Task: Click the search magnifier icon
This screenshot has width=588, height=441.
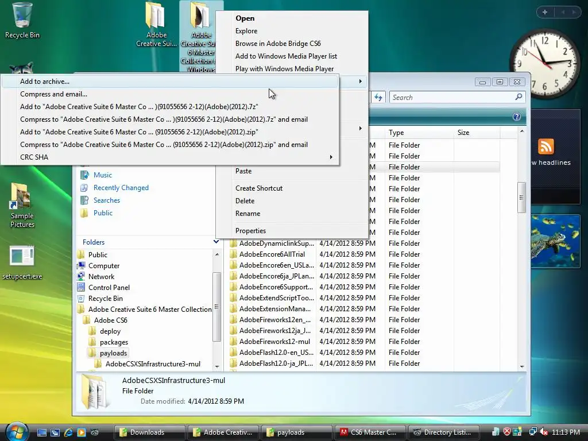Action: 519,97
